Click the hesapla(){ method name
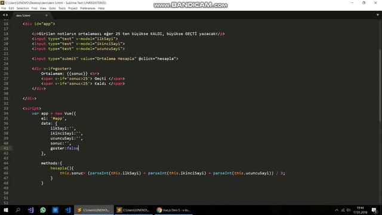 click(62, 168)
